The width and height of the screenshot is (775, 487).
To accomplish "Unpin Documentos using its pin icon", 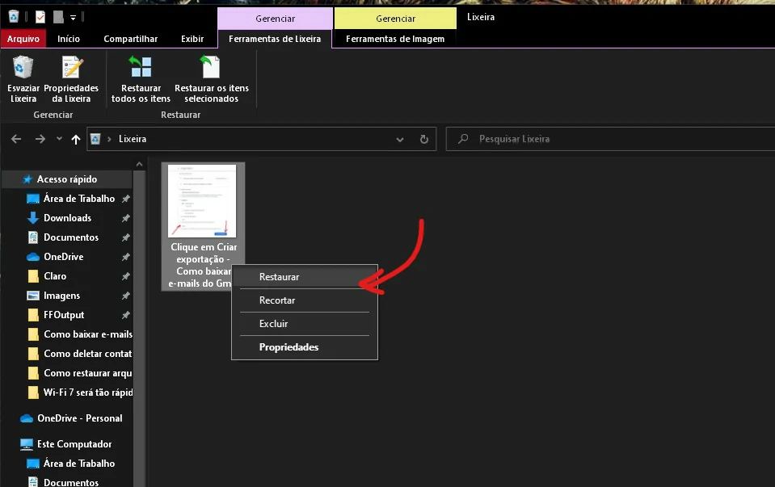I will click(125, 237).
